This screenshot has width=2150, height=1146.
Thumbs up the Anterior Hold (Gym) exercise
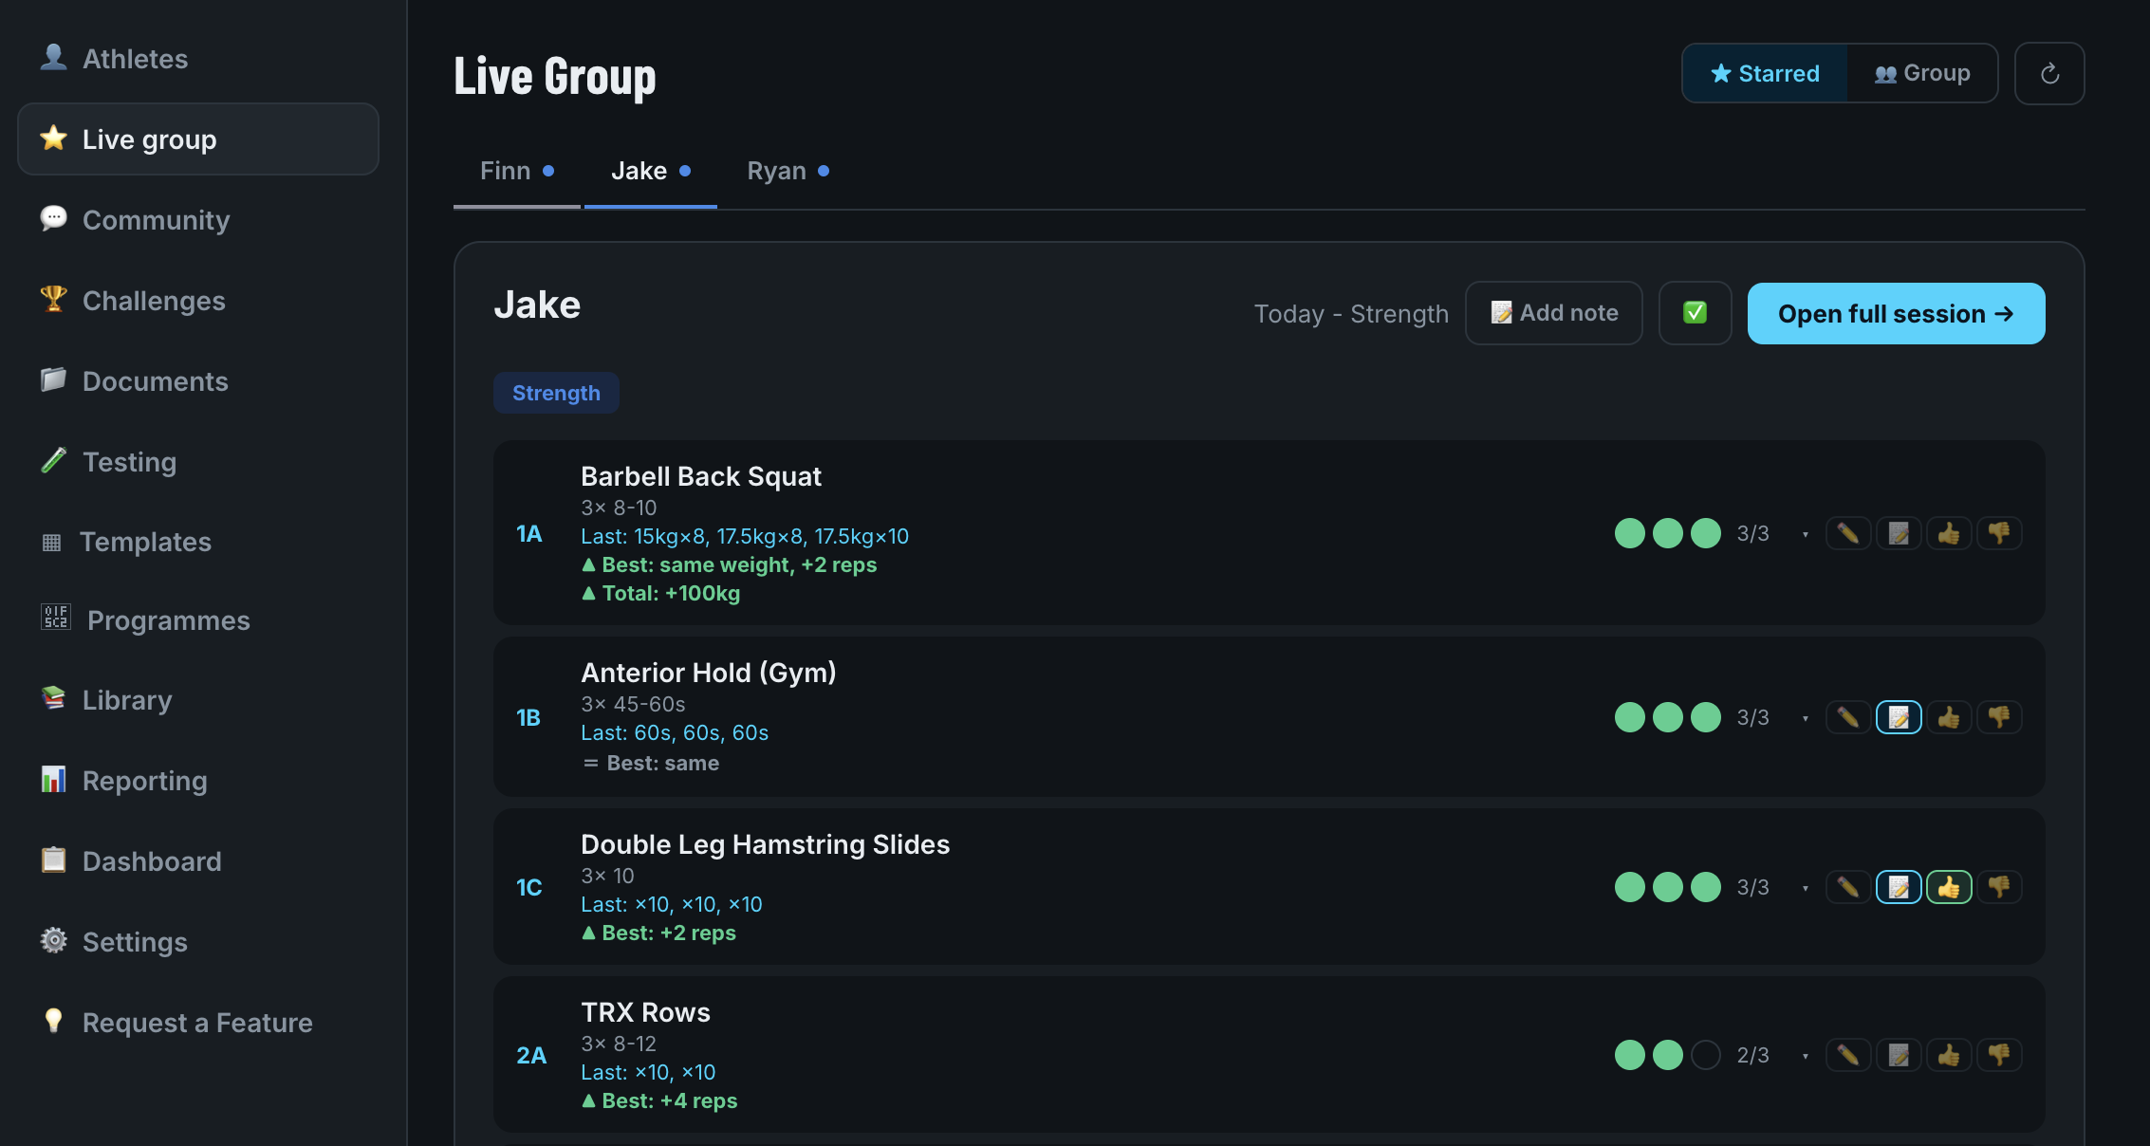tap(1949, 717)
